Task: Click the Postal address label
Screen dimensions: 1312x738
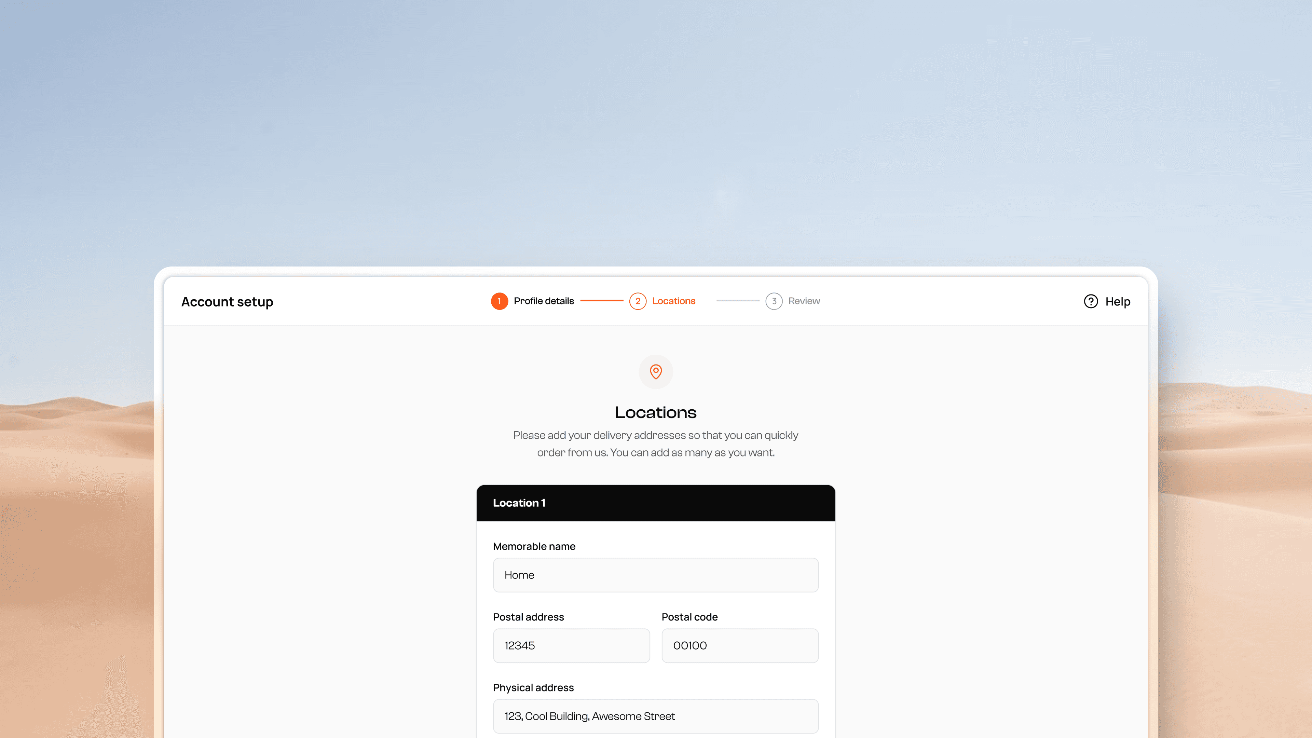Action: 528,617
